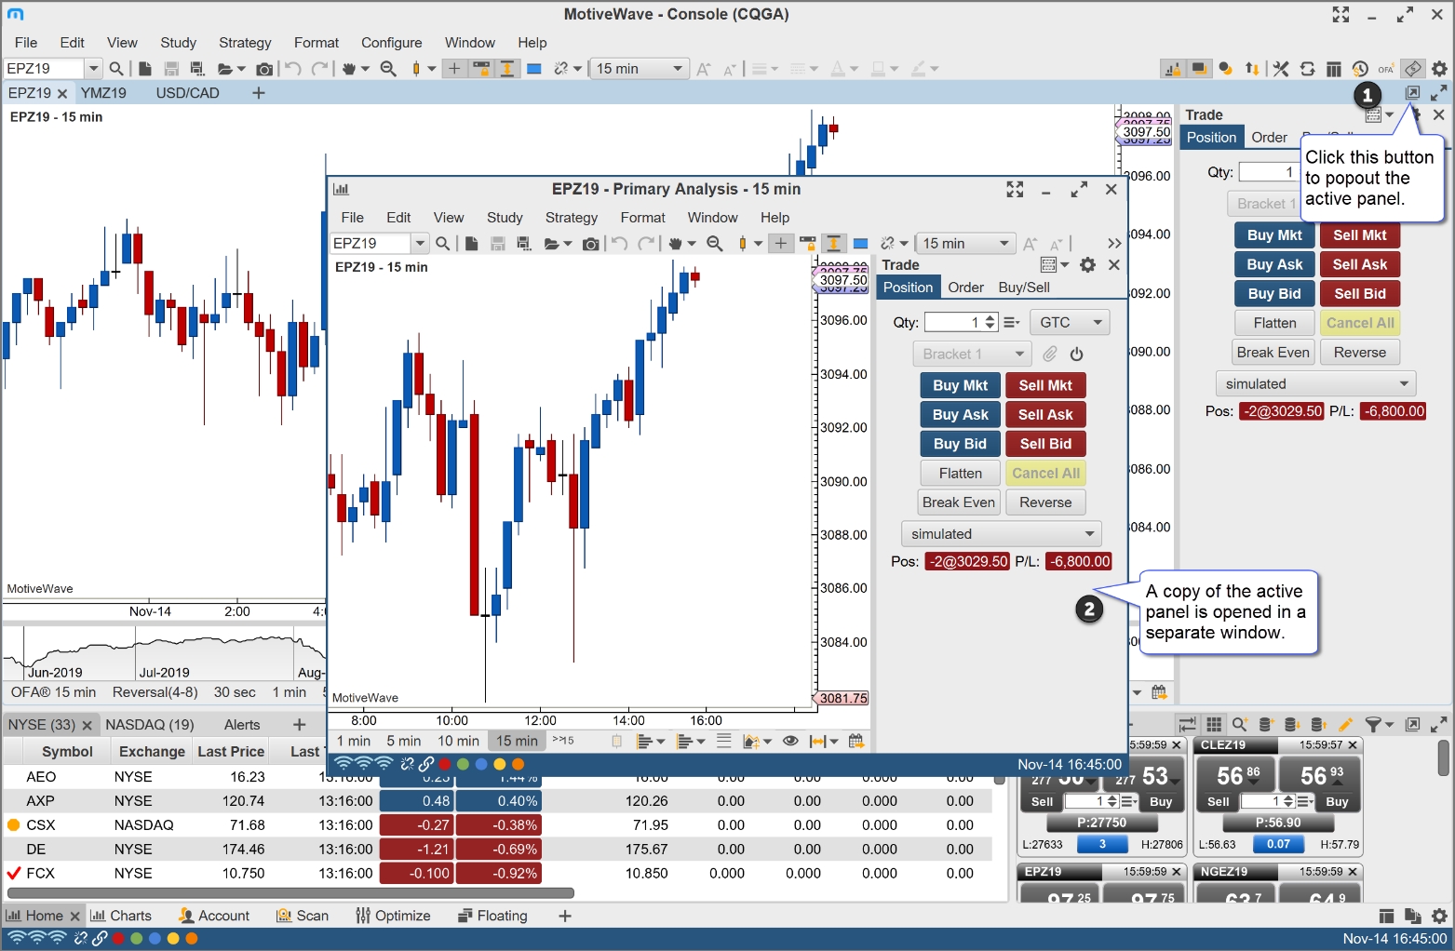
Task: Click Reverse in console Trade panel
Action: pyautogui.click(x=1360, y=353)
